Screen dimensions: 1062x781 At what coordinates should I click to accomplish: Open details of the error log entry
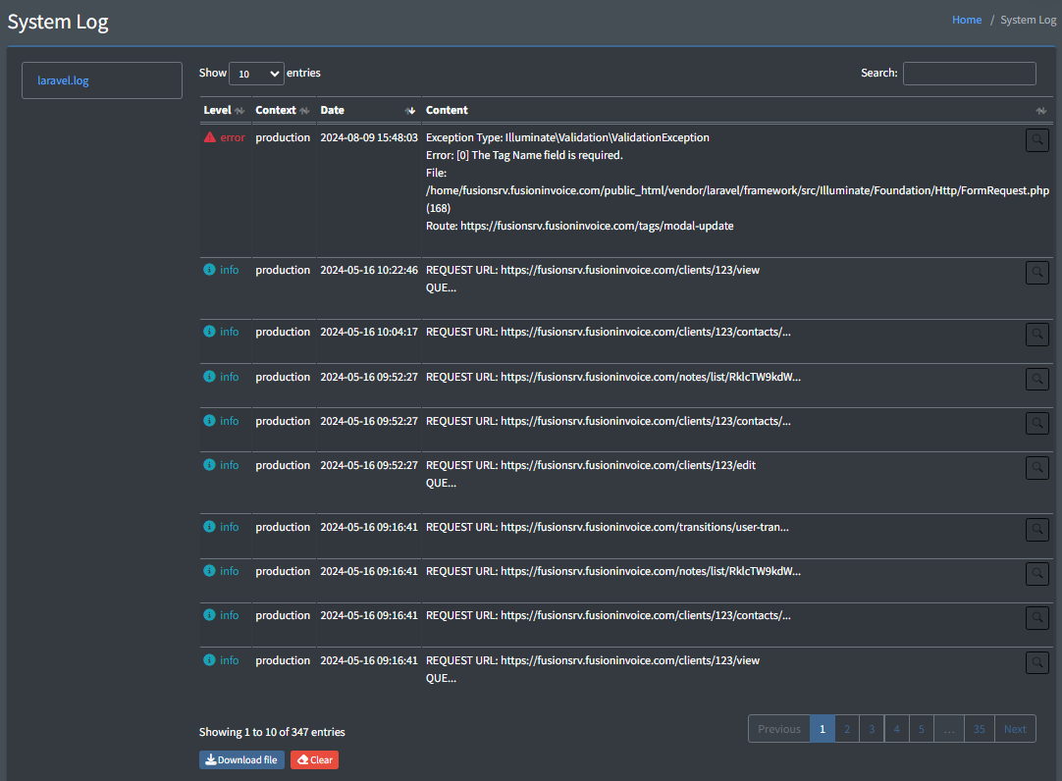[1036, 139]
